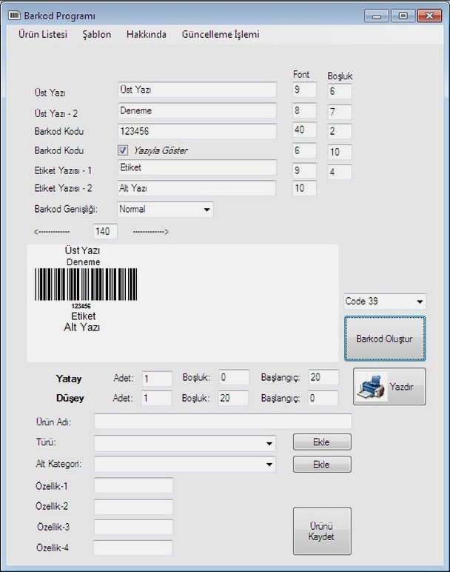This screenshot has width=450, height=572.
Task: Click the Üst Yazı text field
Action: pyautogui.click(x=197, y=90)
